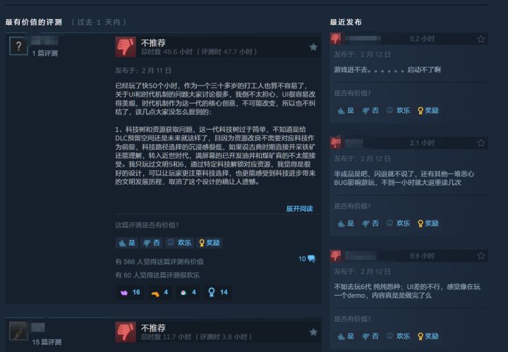The height and width of the screenshot is (352, 508).
Task: Click the question-mark avatar of the first reviewer
Action: (18, 46)
